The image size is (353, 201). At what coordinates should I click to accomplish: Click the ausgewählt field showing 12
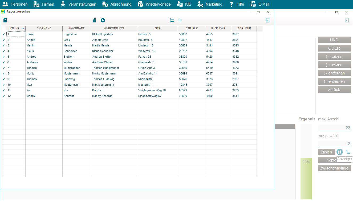334,144
